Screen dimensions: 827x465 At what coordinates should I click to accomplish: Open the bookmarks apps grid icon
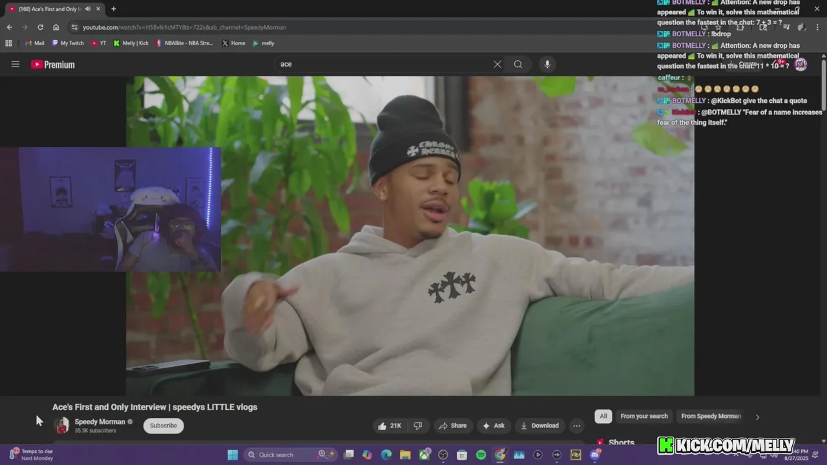8,43
